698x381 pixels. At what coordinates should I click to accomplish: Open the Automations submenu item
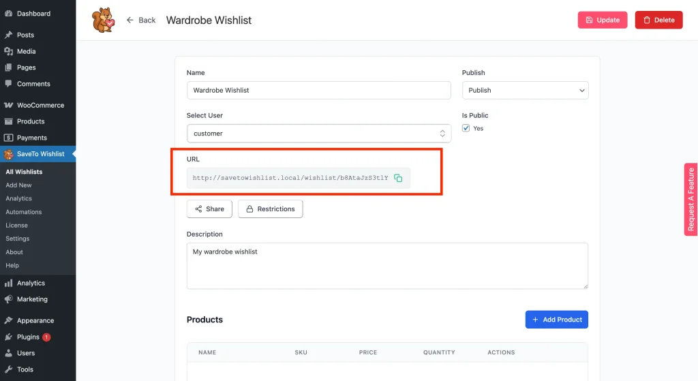pos(24,212)
